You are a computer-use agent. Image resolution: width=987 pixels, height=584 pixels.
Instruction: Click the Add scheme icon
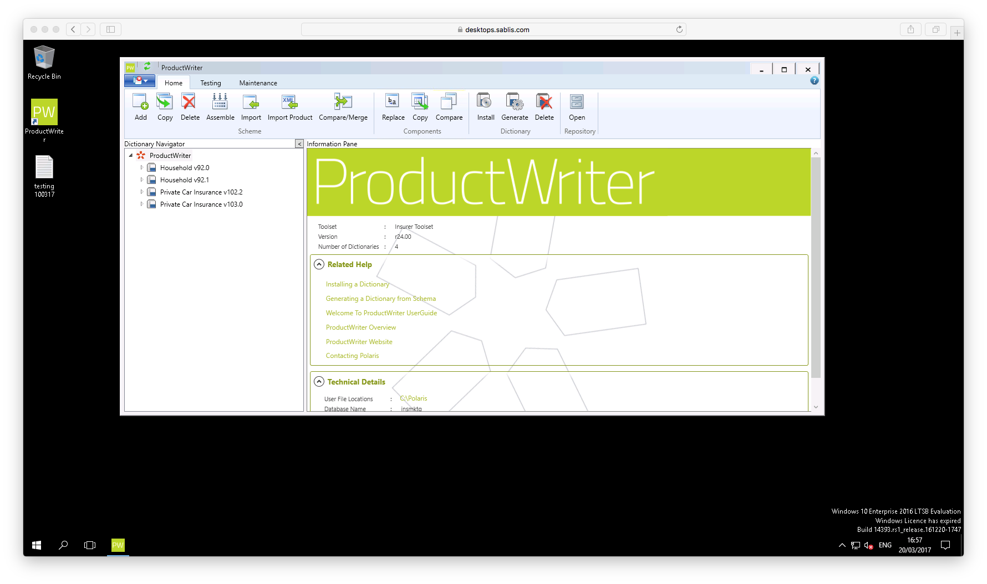[140, 103]
